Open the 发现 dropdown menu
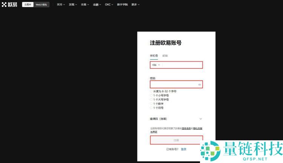 (73, 5)
